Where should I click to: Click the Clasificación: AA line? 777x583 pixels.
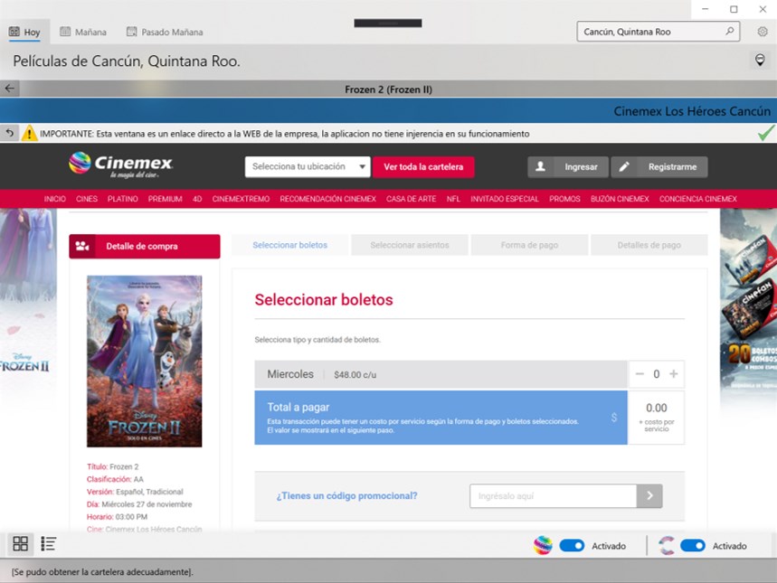click(x=115, y=479)
